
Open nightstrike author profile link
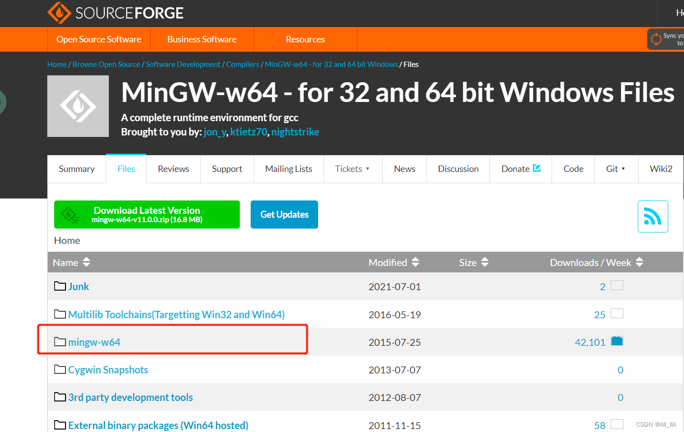[x=295, y=132]
